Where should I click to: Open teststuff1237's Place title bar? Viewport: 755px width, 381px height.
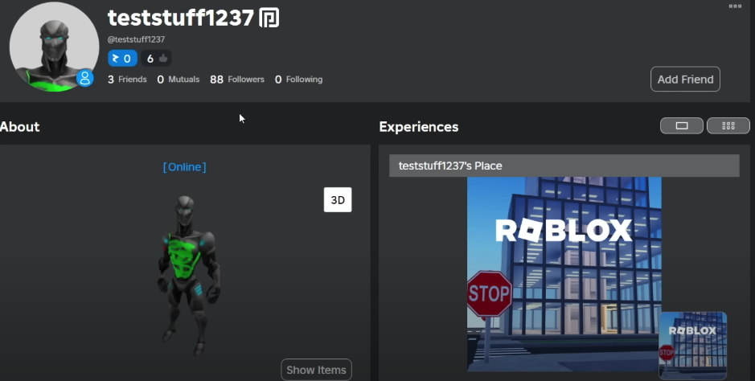(x=564, y=166)
